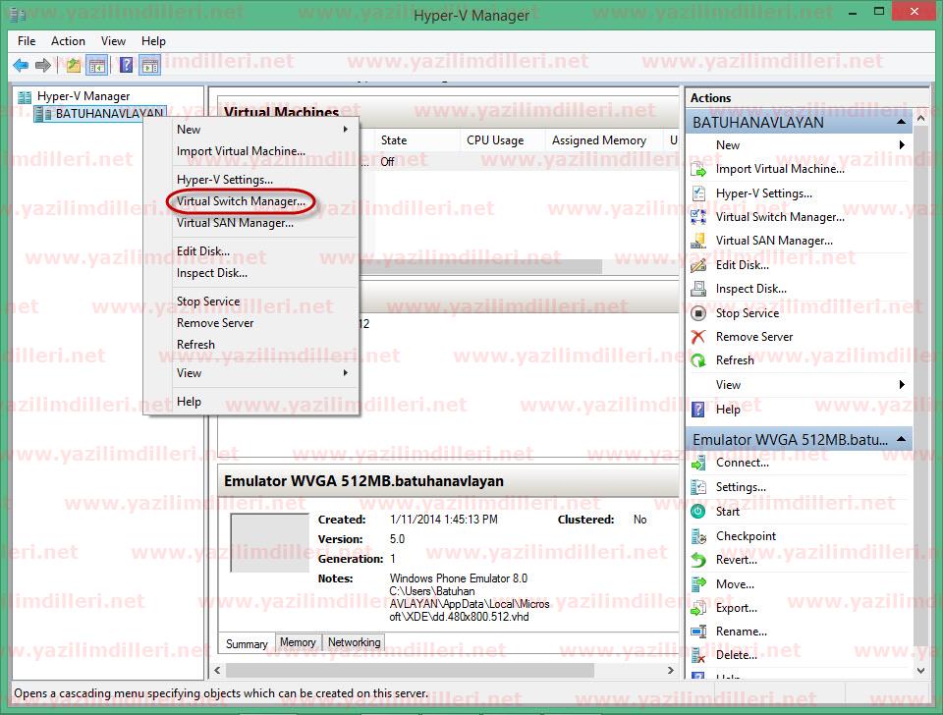
Task: Collapse the BATUHANAVLAYAN actions section
Action: coord(901,122)
